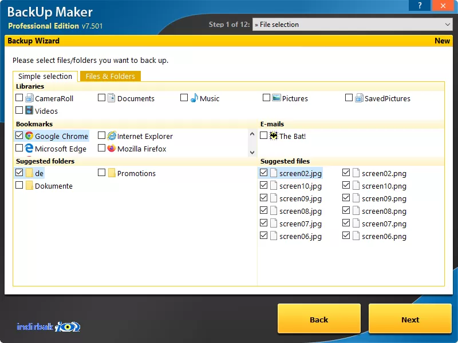
Task: Uncheck the Google Chrome bookmarks checkbox
Action: coord(19,135)
